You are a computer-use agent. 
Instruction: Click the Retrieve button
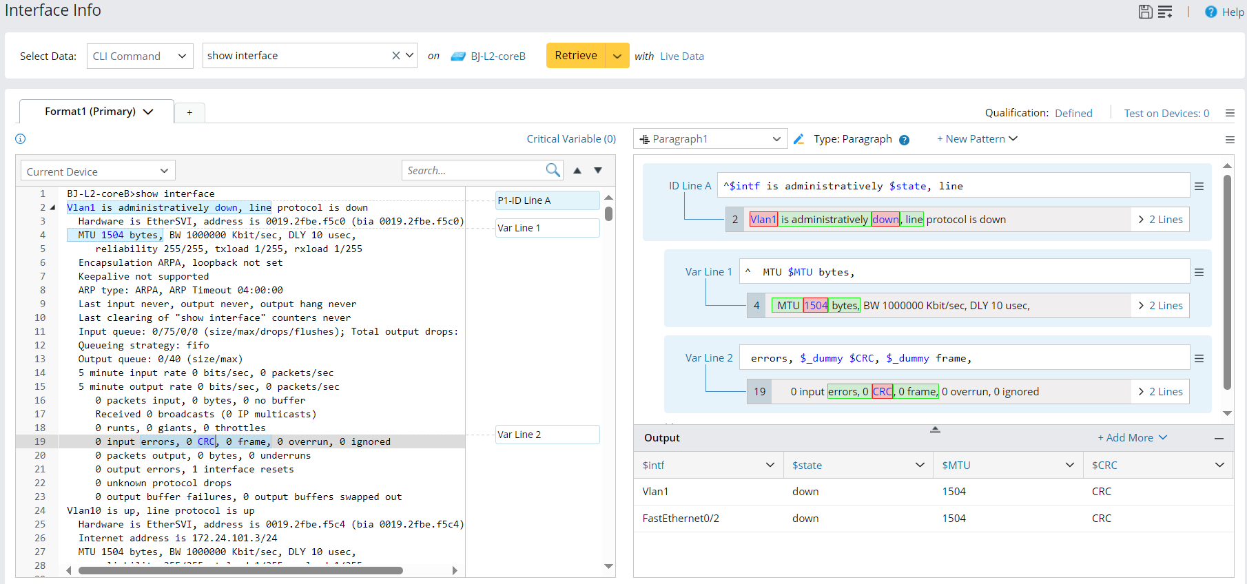coord(576,56)
